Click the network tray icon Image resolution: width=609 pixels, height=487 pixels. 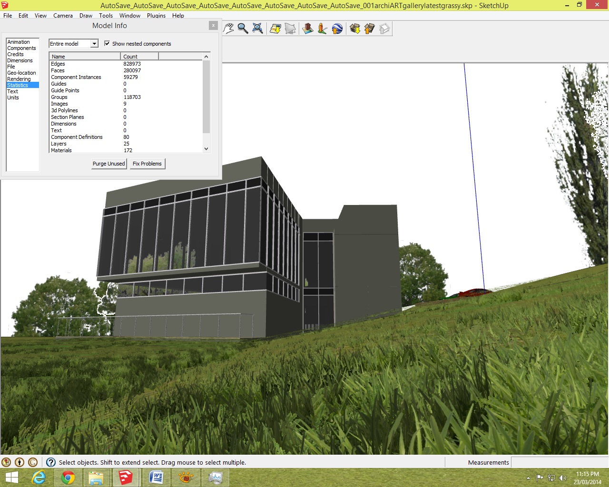(551, 478)
